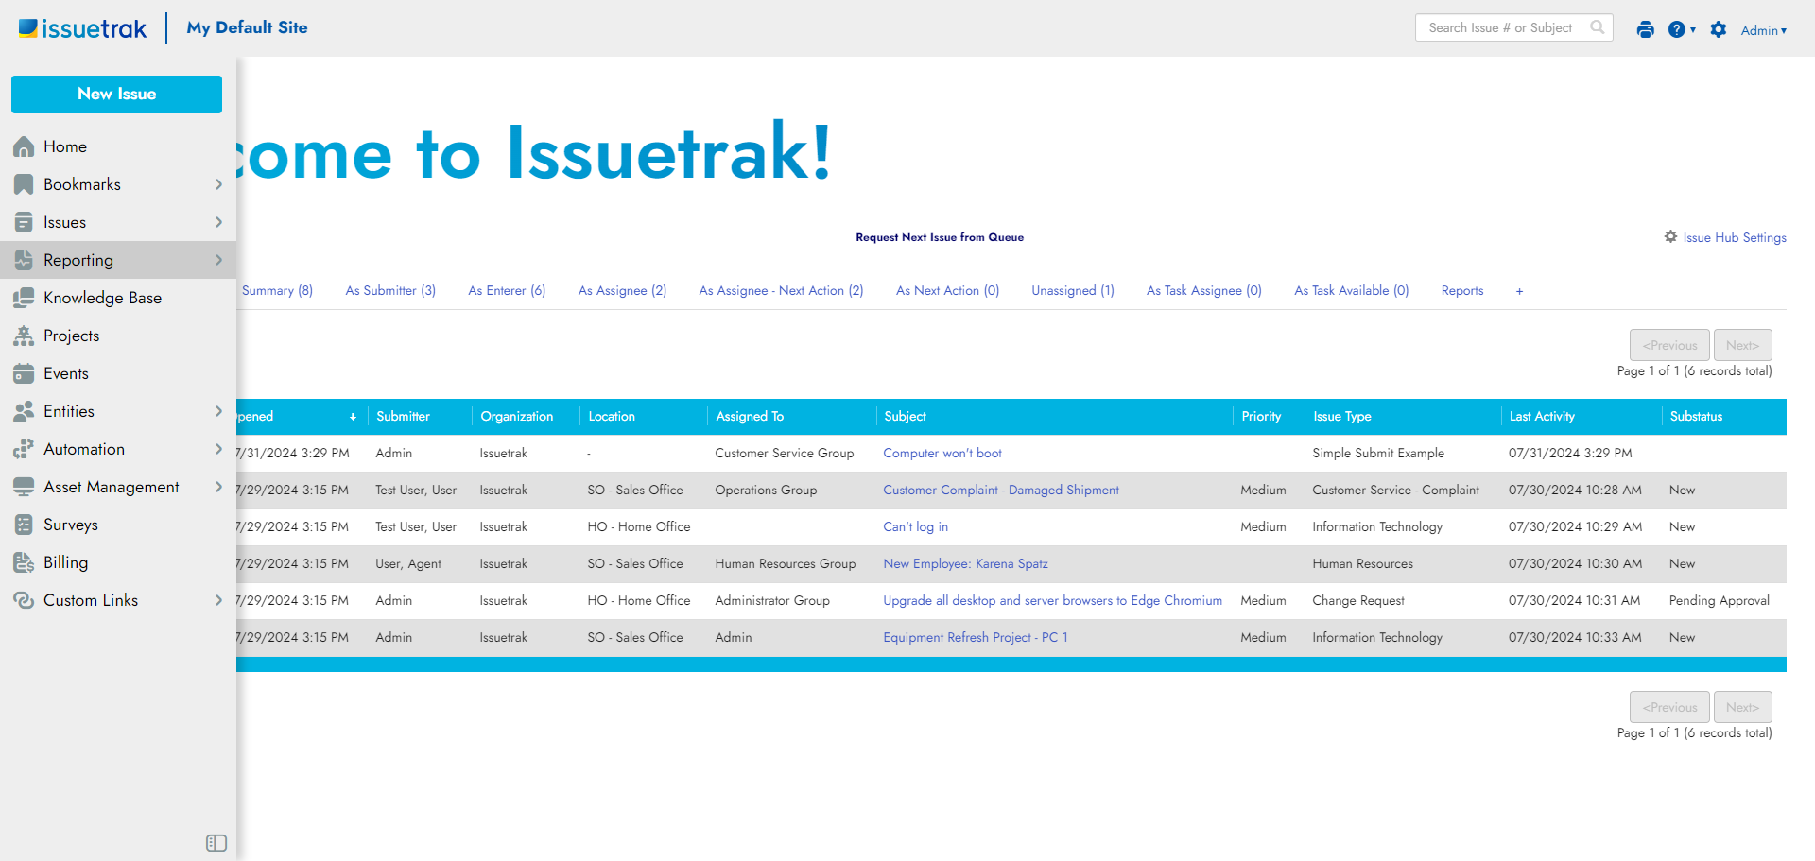The image size is (1815, 861).
Task: Click Request Next Issue from Queue
Action: [940, 237]
